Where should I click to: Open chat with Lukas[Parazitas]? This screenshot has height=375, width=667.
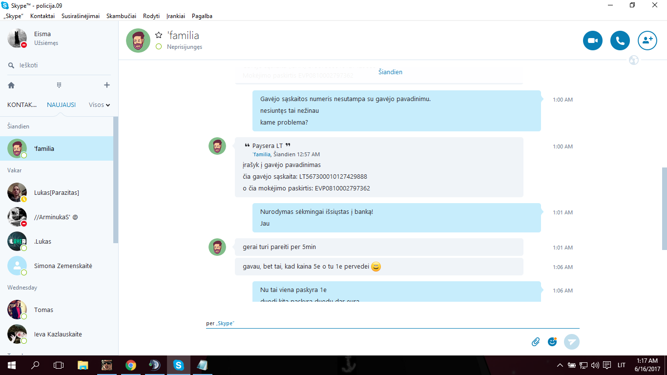[57, 192]
